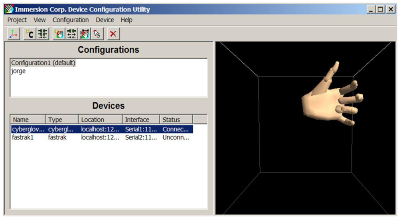Click the pointing hand cursor toolbar icon

97,34
